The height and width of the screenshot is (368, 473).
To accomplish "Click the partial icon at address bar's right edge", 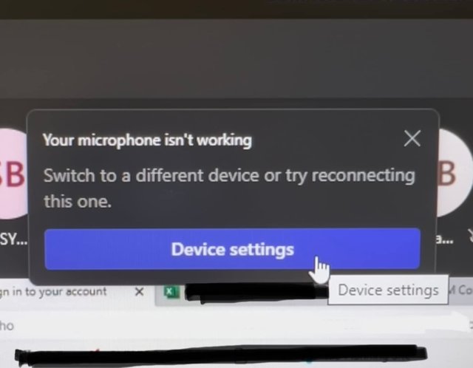I will 472,326.
